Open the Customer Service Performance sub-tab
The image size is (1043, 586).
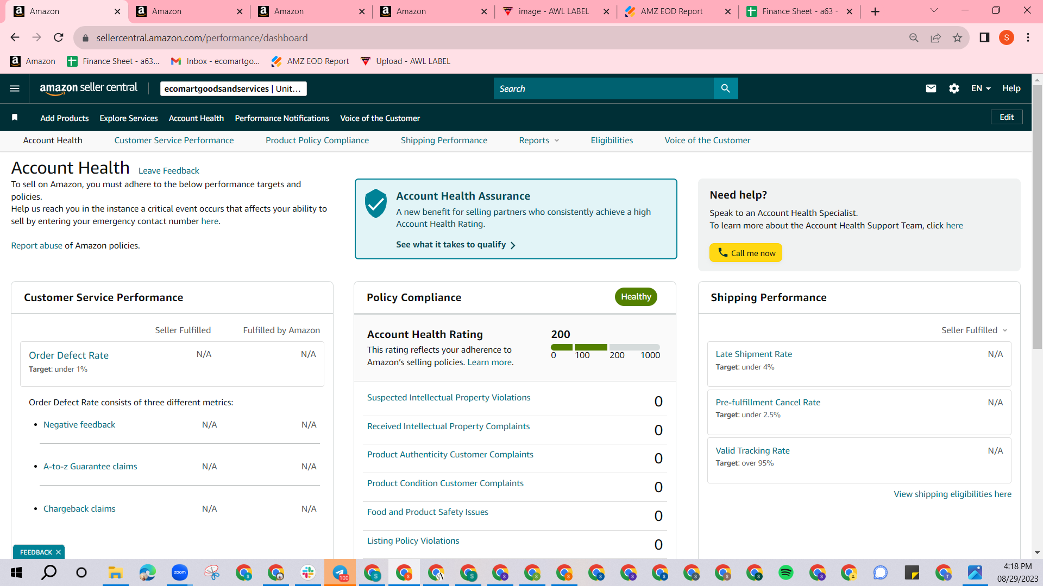[174, 140]
